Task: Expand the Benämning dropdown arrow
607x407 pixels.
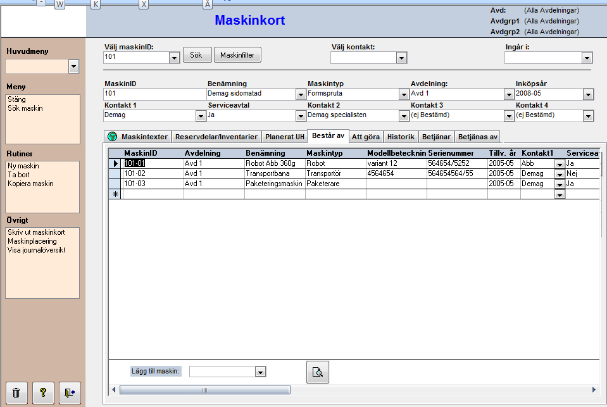Action: tap(301, 94)
